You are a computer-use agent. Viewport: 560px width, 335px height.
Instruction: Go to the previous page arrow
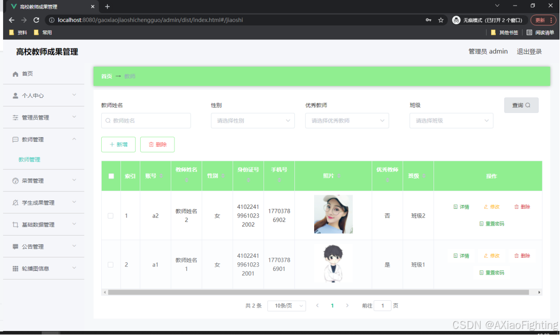point(317,305)
